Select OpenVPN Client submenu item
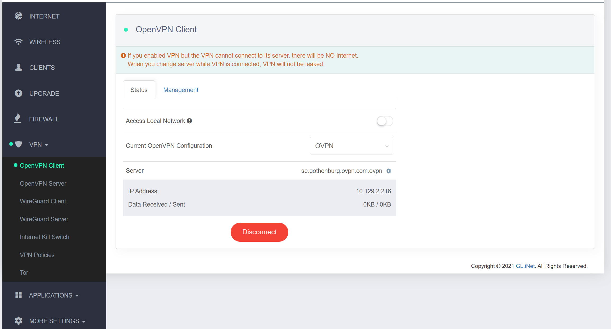 [x=42, y=166]
